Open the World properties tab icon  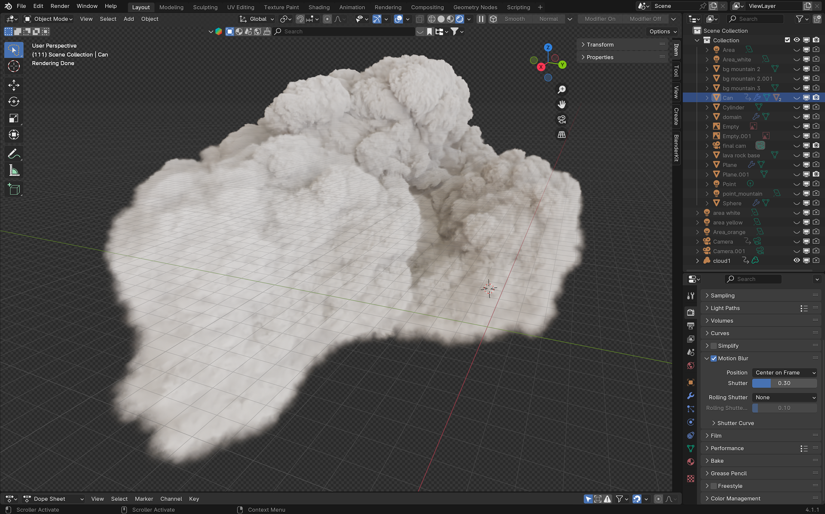691,365
